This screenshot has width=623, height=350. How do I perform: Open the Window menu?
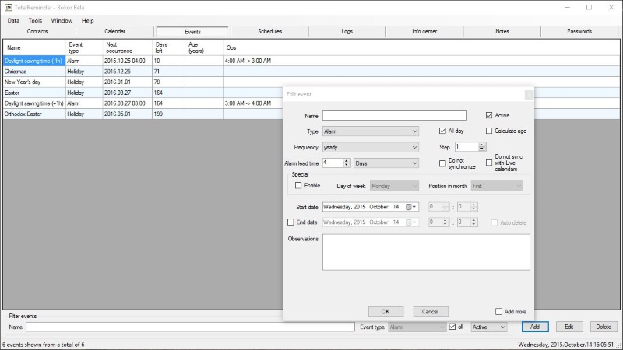[62, 21]
